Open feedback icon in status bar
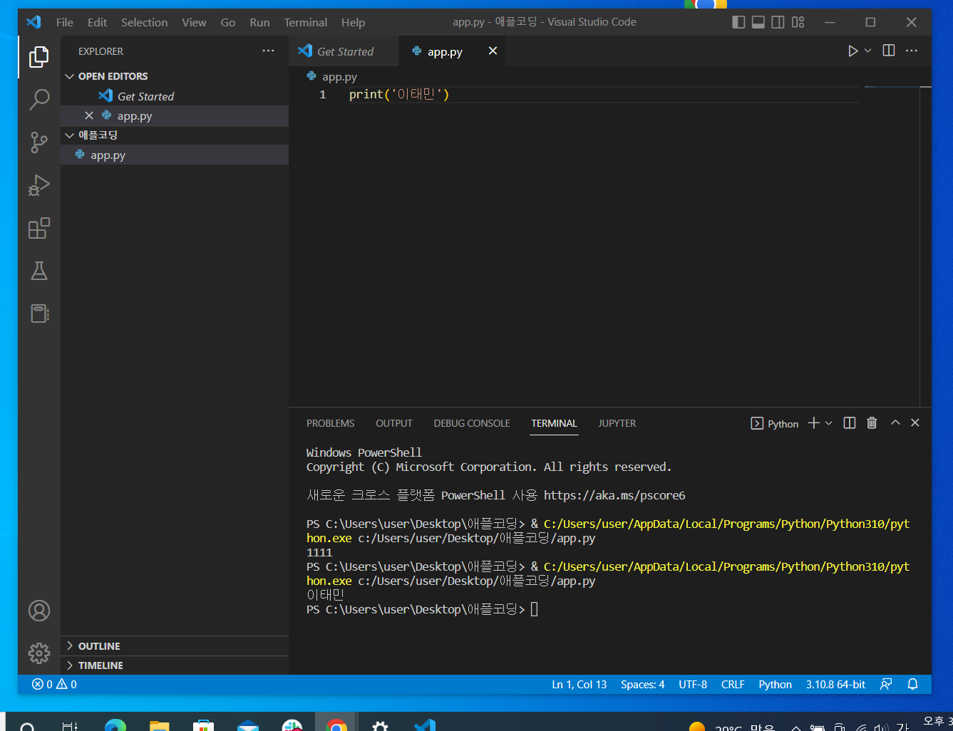 click(886, 685)
